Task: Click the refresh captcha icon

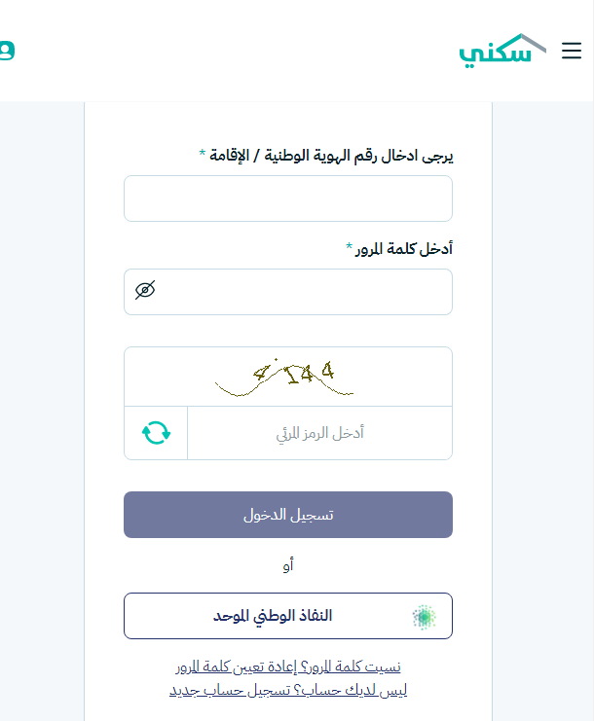Action: [156, 433]
